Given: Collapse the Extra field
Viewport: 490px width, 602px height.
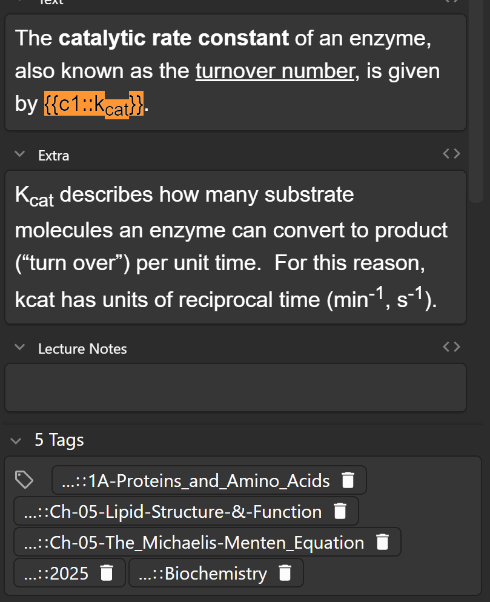Looking at the screenshot, I should tap(20, 155).
